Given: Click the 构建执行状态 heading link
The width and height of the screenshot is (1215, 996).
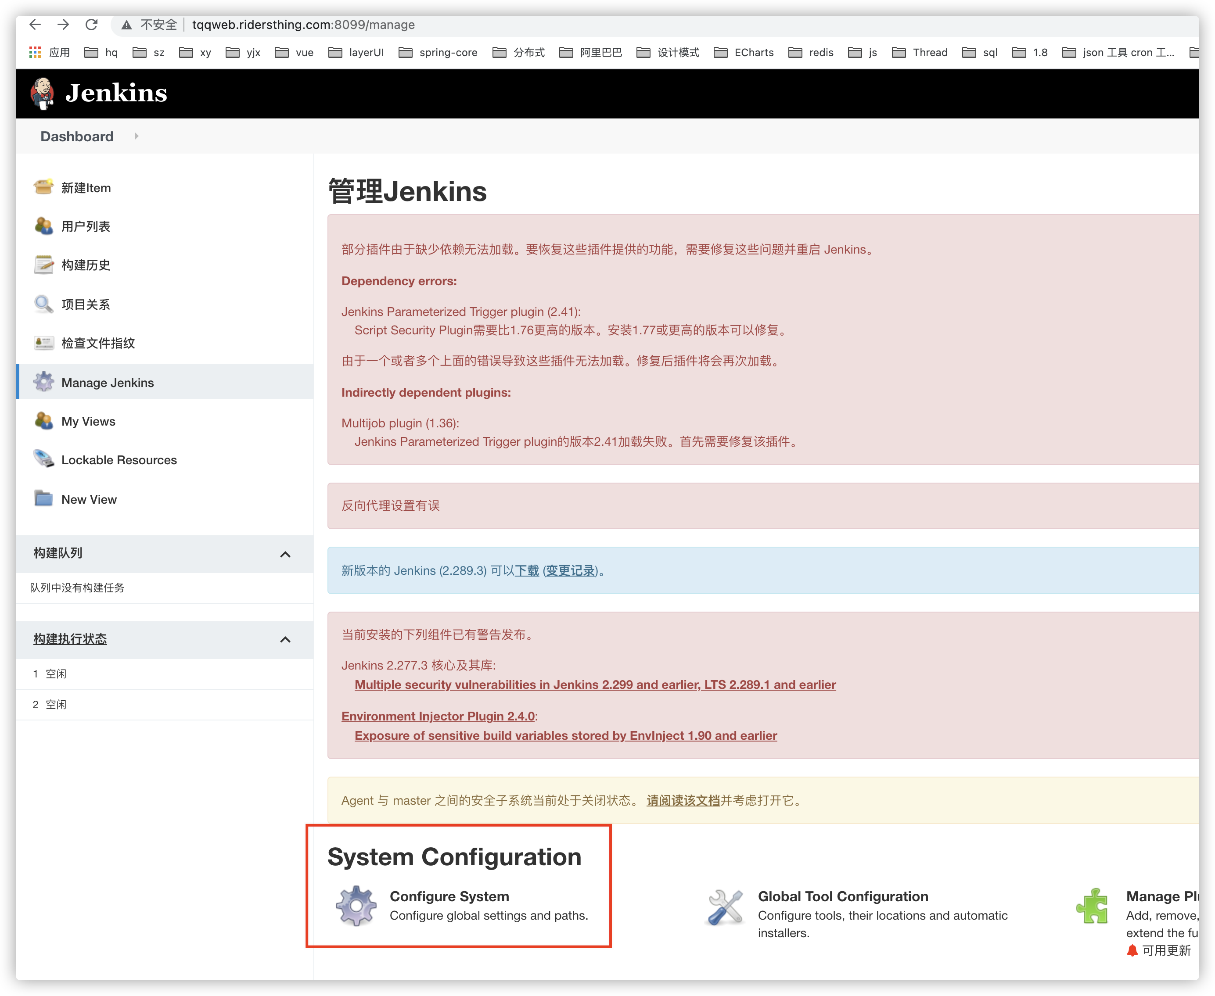Looking at the screenshot, I should (70, 639).
